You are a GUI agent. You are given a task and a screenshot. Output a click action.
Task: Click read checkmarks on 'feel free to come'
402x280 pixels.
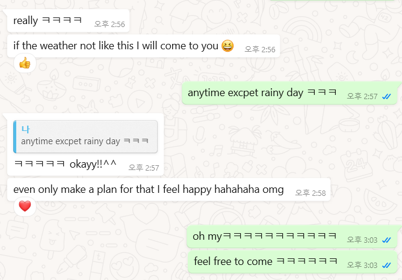386,266
